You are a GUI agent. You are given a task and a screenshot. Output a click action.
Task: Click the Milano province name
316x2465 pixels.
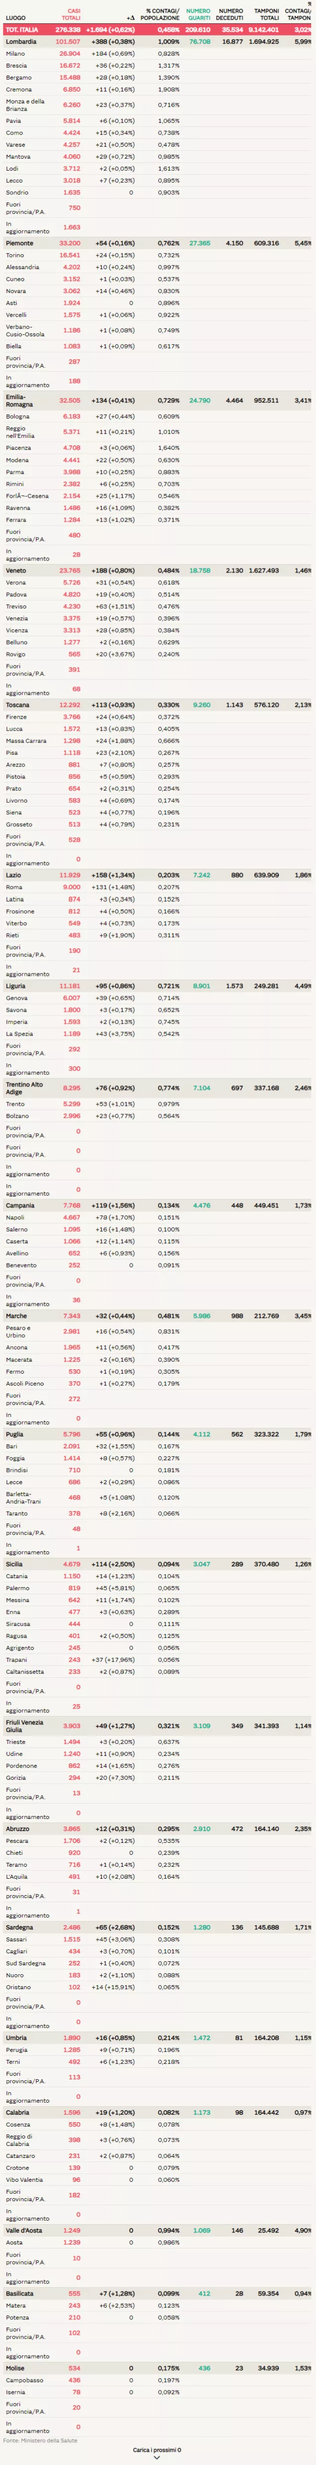click(x=15, y=54)
